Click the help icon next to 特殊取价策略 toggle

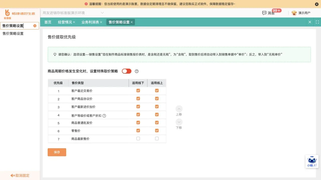137,71
